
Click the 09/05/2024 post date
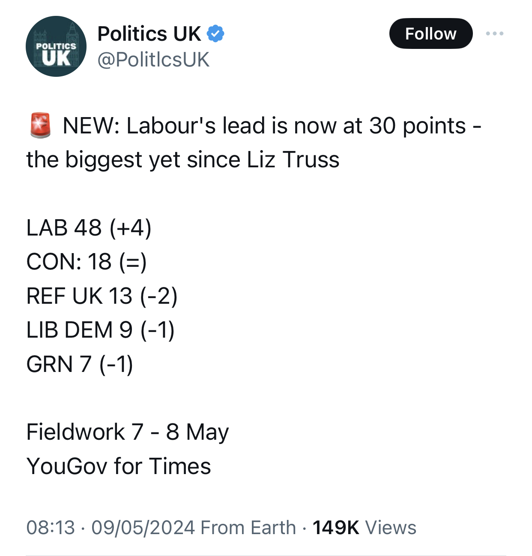[143, 528]
